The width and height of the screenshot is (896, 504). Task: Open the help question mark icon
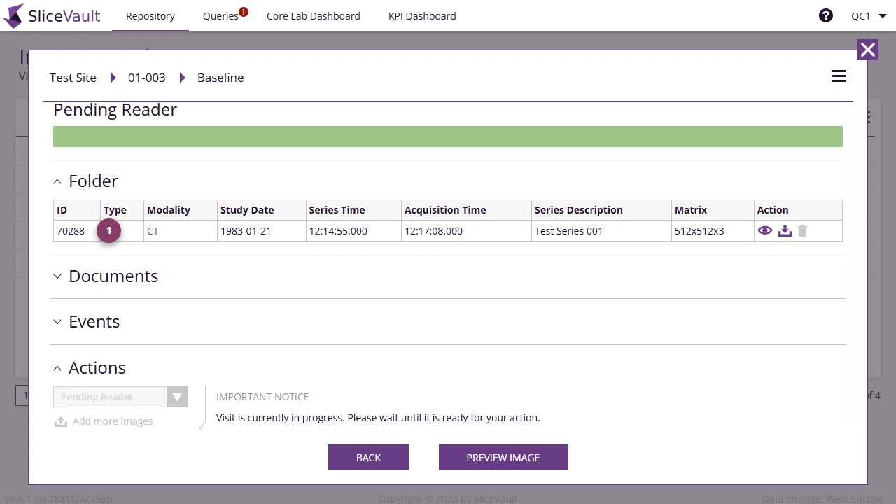(x=826, y=15)
